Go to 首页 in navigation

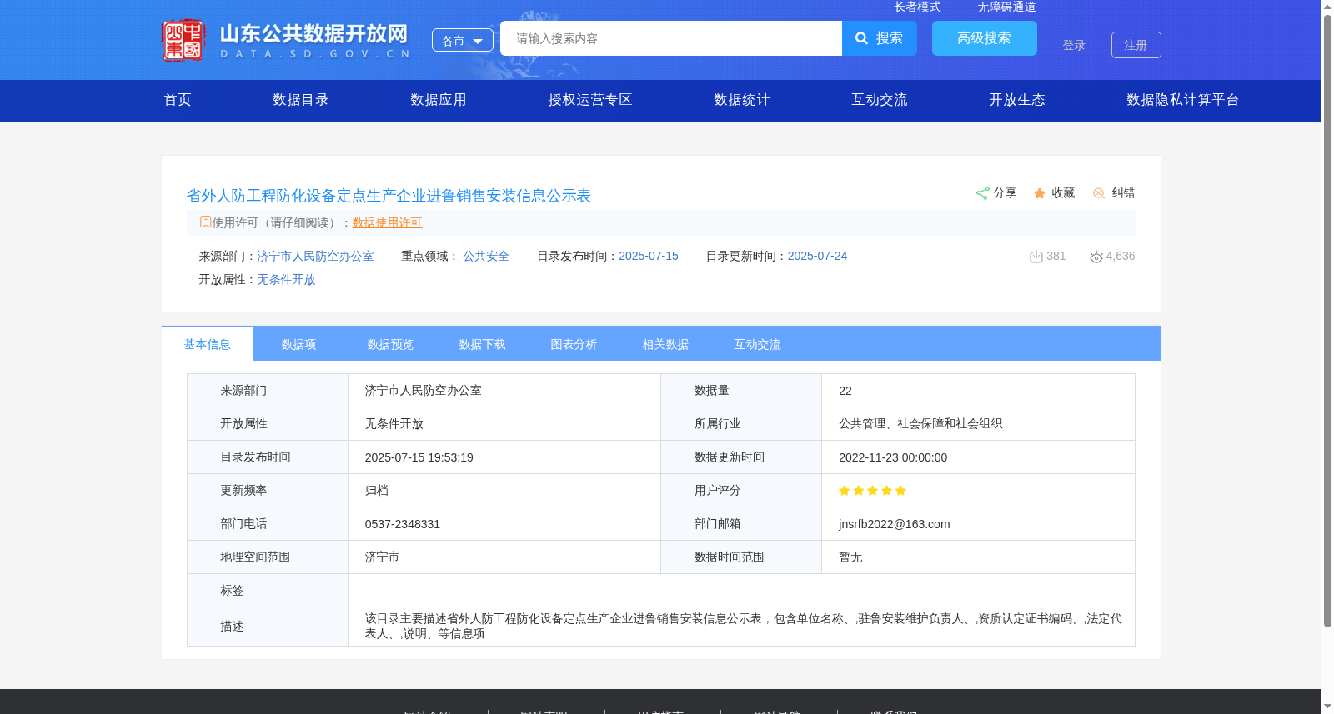pyautogui.click(x=178, y=100)
